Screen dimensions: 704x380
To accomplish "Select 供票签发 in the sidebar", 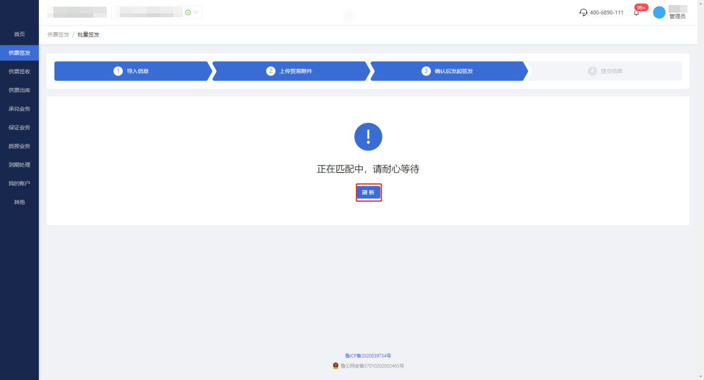I will click(x=19, y=53).
